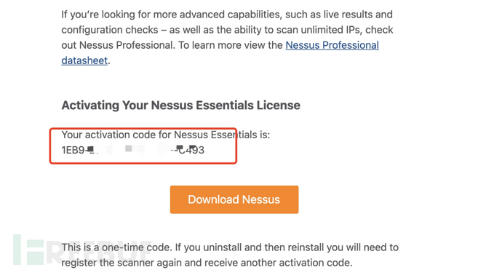Click the words 'To learn more view the'

231,45
